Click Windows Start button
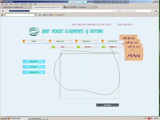The height and width of the screenshot is (120, 160). (3, 118)
